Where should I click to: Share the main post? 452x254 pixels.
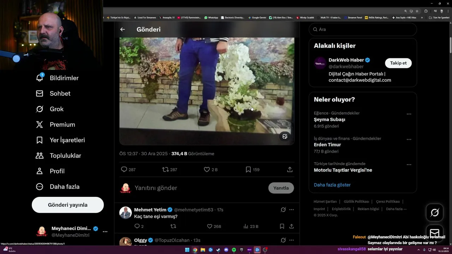coord(290,169)
